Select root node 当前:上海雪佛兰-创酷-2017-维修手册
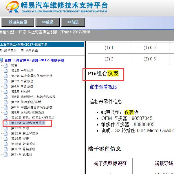 click(34, 60)
